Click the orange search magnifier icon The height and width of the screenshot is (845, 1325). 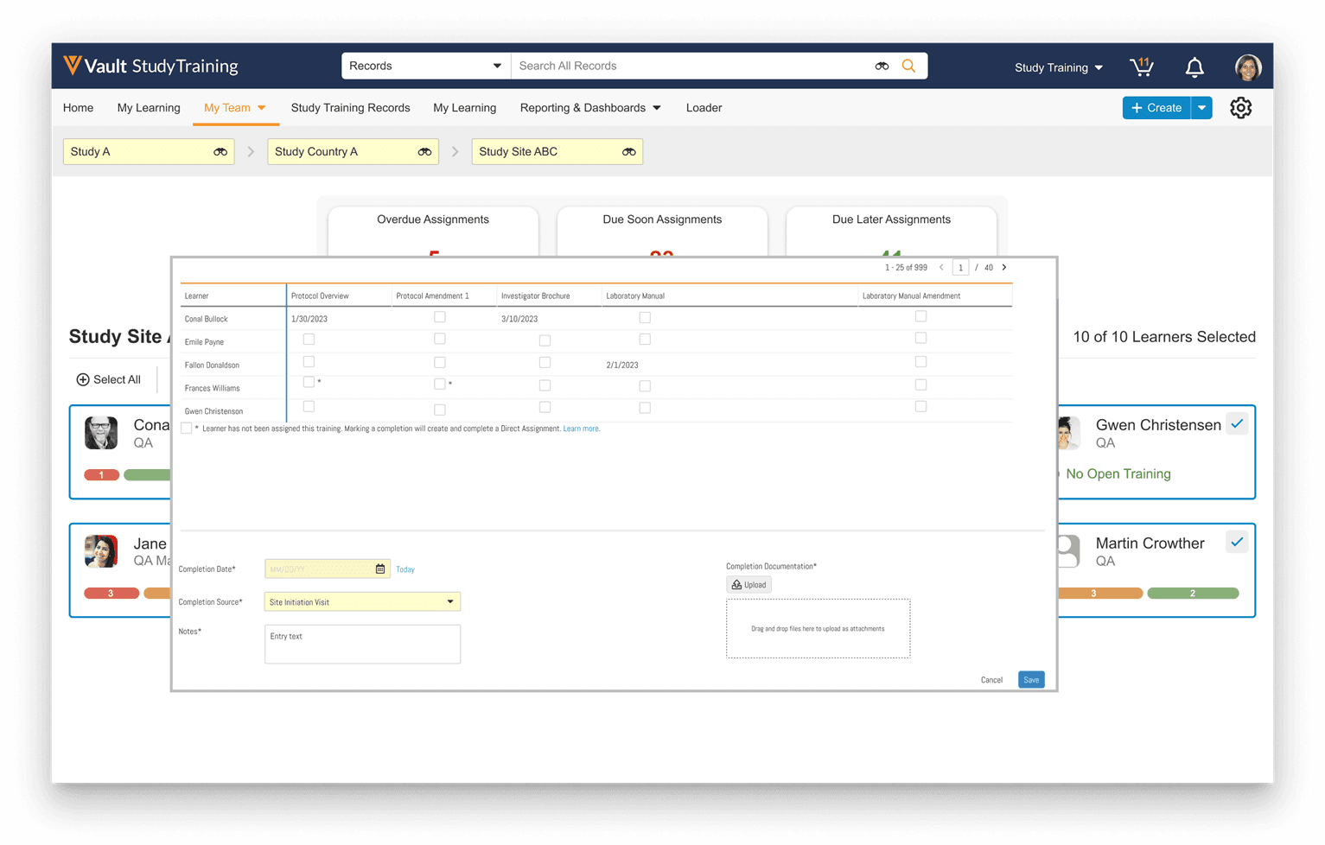coord(908,66)
